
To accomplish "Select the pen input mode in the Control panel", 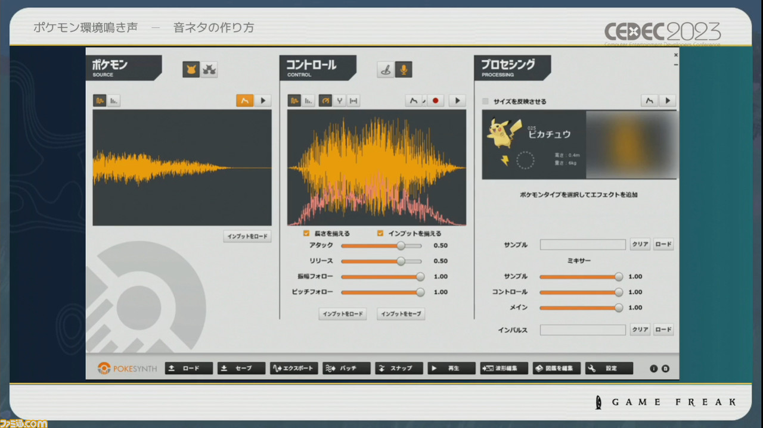I will tap(386, 68).
